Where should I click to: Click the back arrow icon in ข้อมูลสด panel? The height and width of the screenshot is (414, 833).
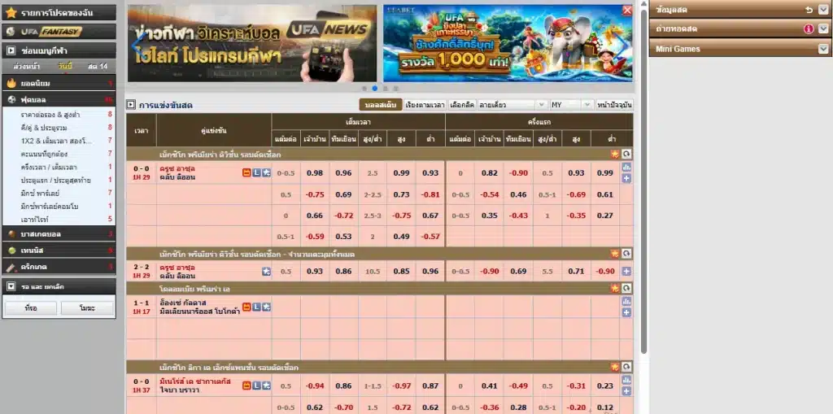point(809,9)
